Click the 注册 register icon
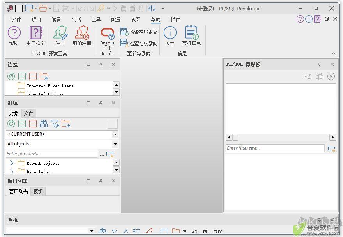 [x=60, y=36]
